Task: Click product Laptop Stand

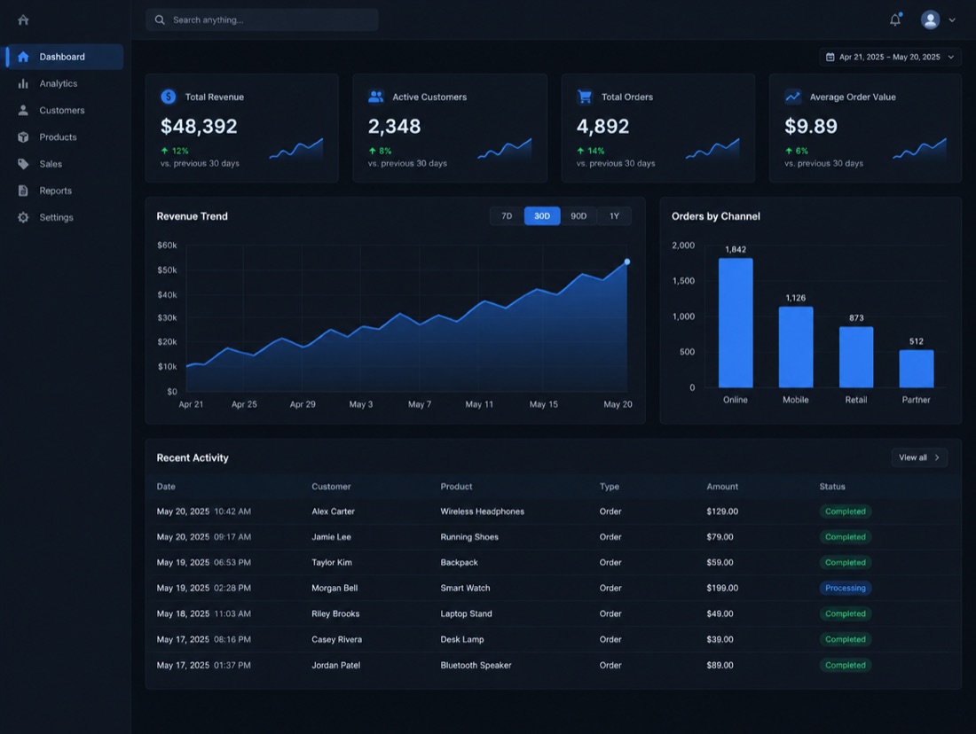Action: coord(466,613)
